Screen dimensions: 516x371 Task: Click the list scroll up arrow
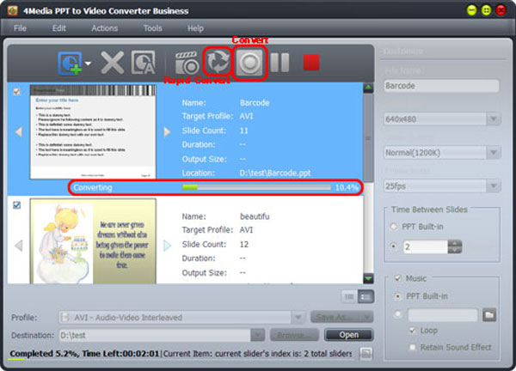(x=368, y=88)
